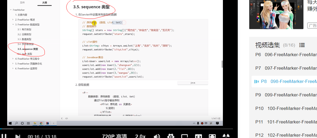The width and height of the screenshot is (317, 138).
Task: Play P9 099-FreeMarker from the playlist
Action: [286, 95]
